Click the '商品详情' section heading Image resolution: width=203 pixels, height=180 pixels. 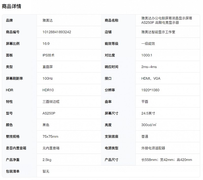tap(11, 6)
